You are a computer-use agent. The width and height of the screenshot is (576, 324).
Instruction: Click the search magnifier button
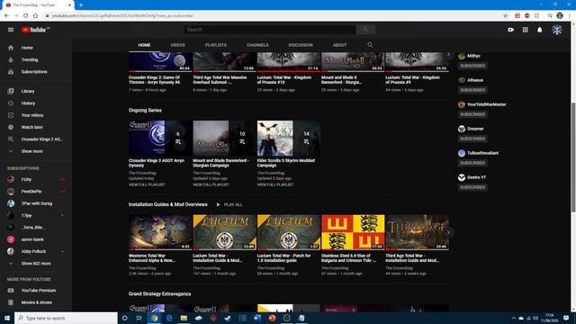(365, 30)
